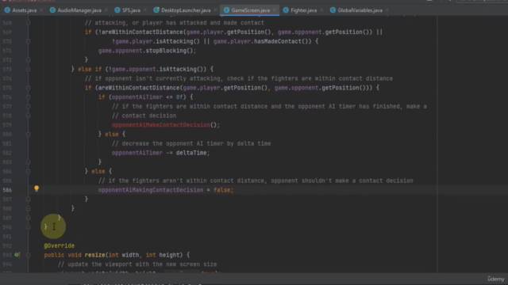Click the fold end marker on line 587
The height and width of the screenshot is (285, 508).
coord(29,199)
